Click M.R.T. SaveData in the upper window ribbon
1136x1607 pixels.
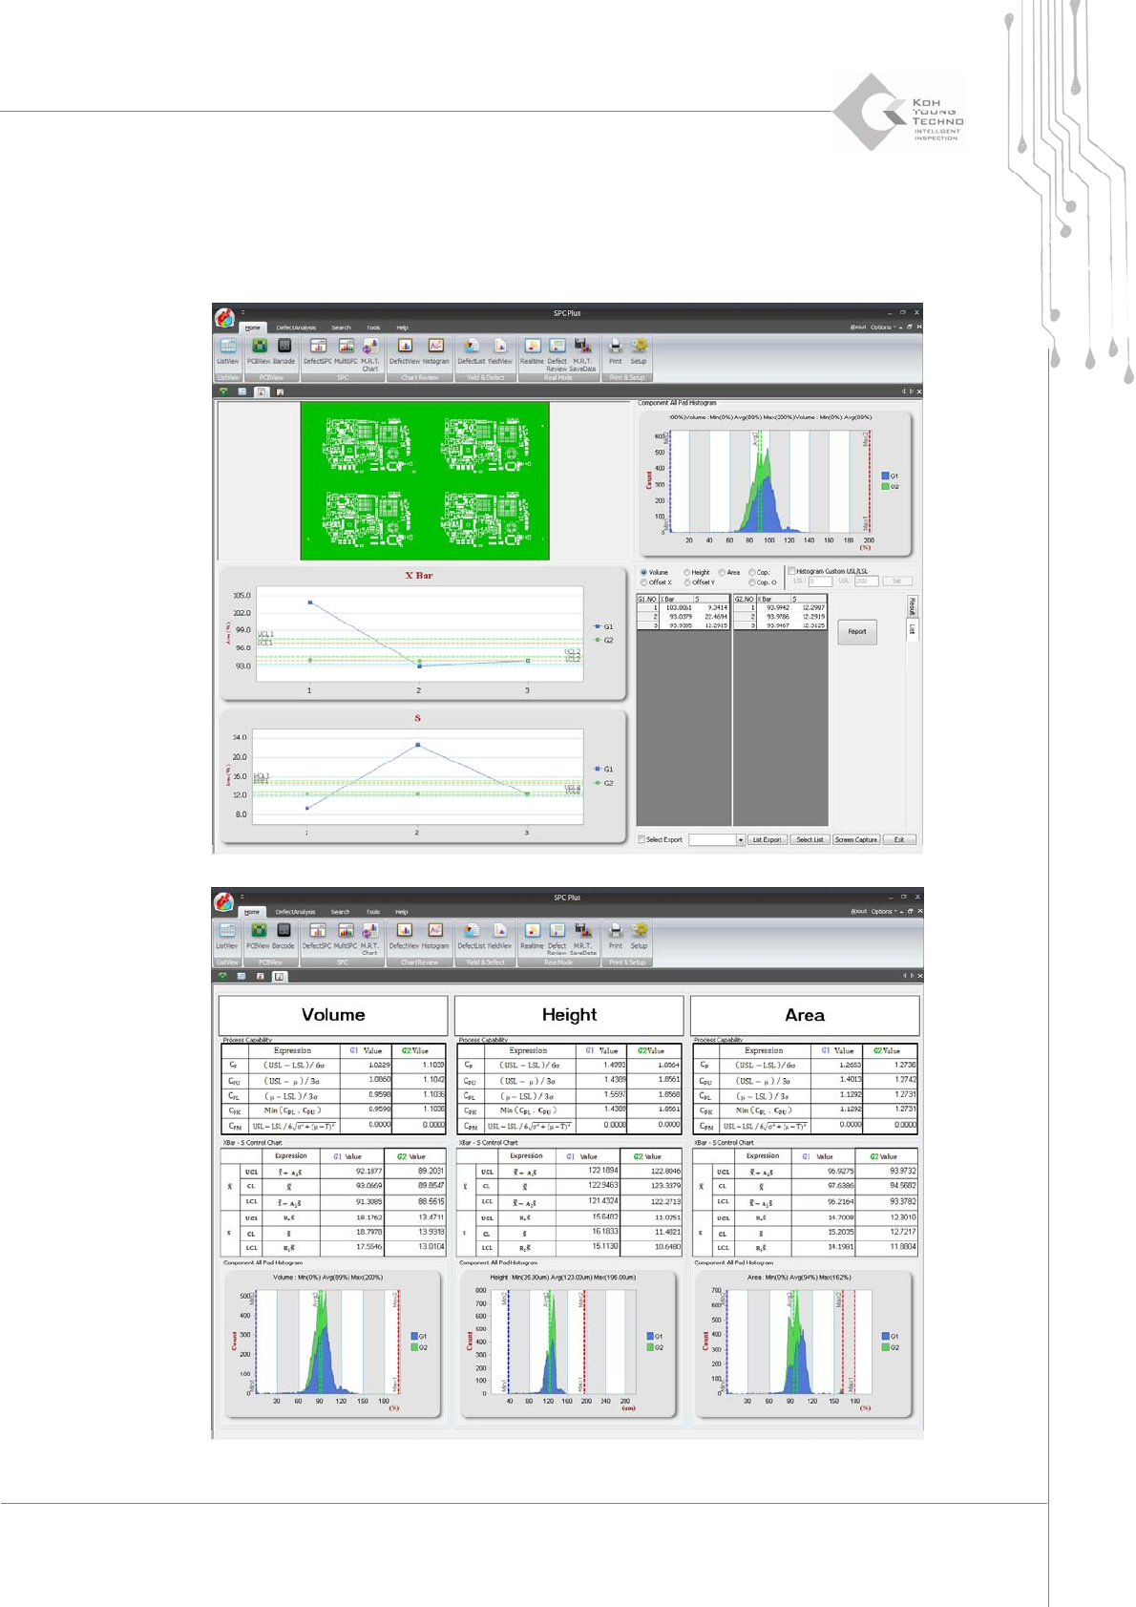point(582,353)
